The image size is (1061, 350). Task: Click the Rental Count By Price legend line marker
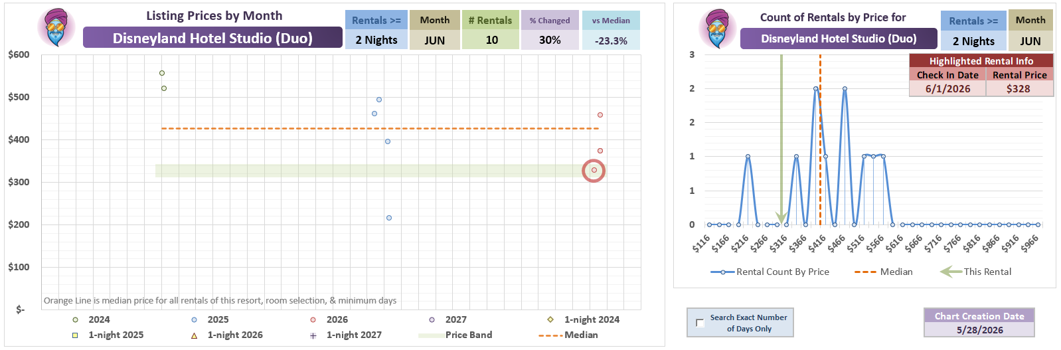click(x=722, y=272)
